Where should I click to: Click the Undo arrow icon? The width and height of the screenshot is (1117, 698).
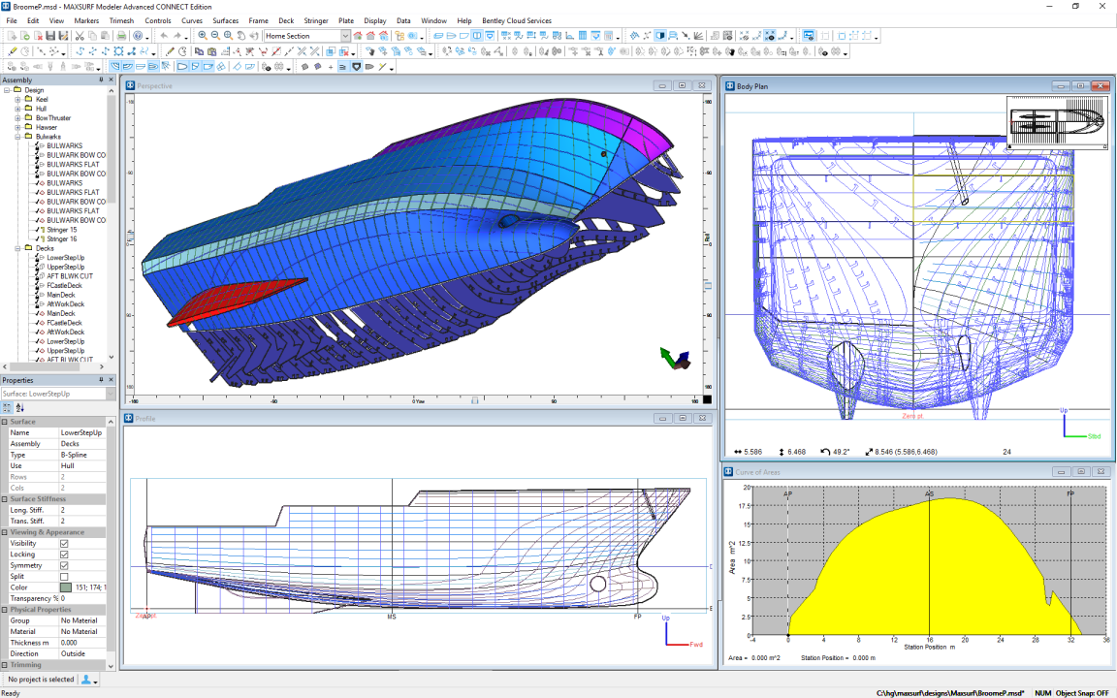coord(164,36)
